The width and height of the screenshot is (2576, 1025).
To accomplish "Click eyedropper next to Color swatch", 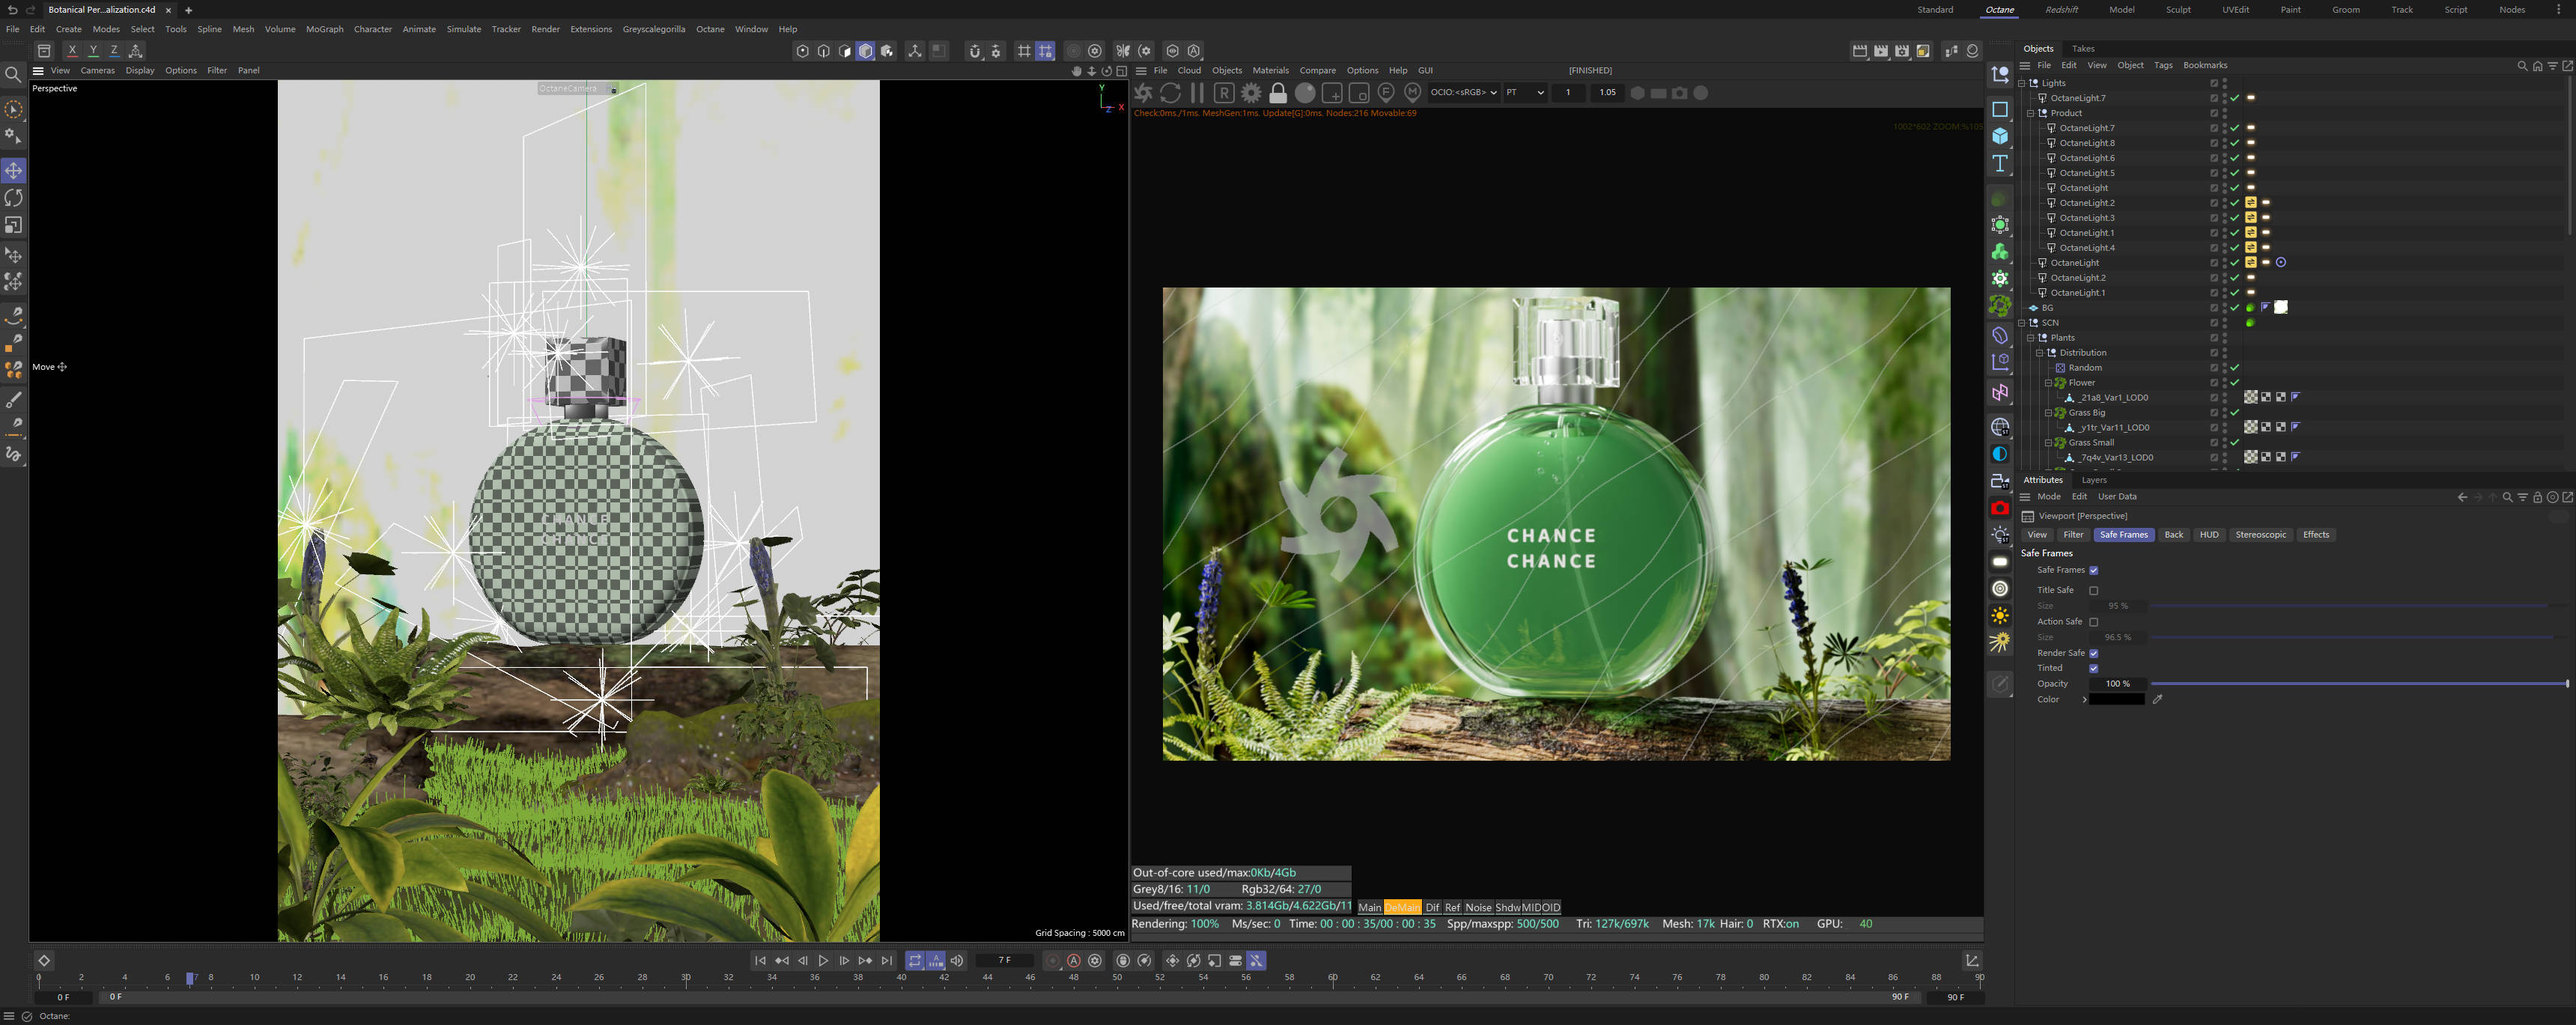I will 2158,700.
